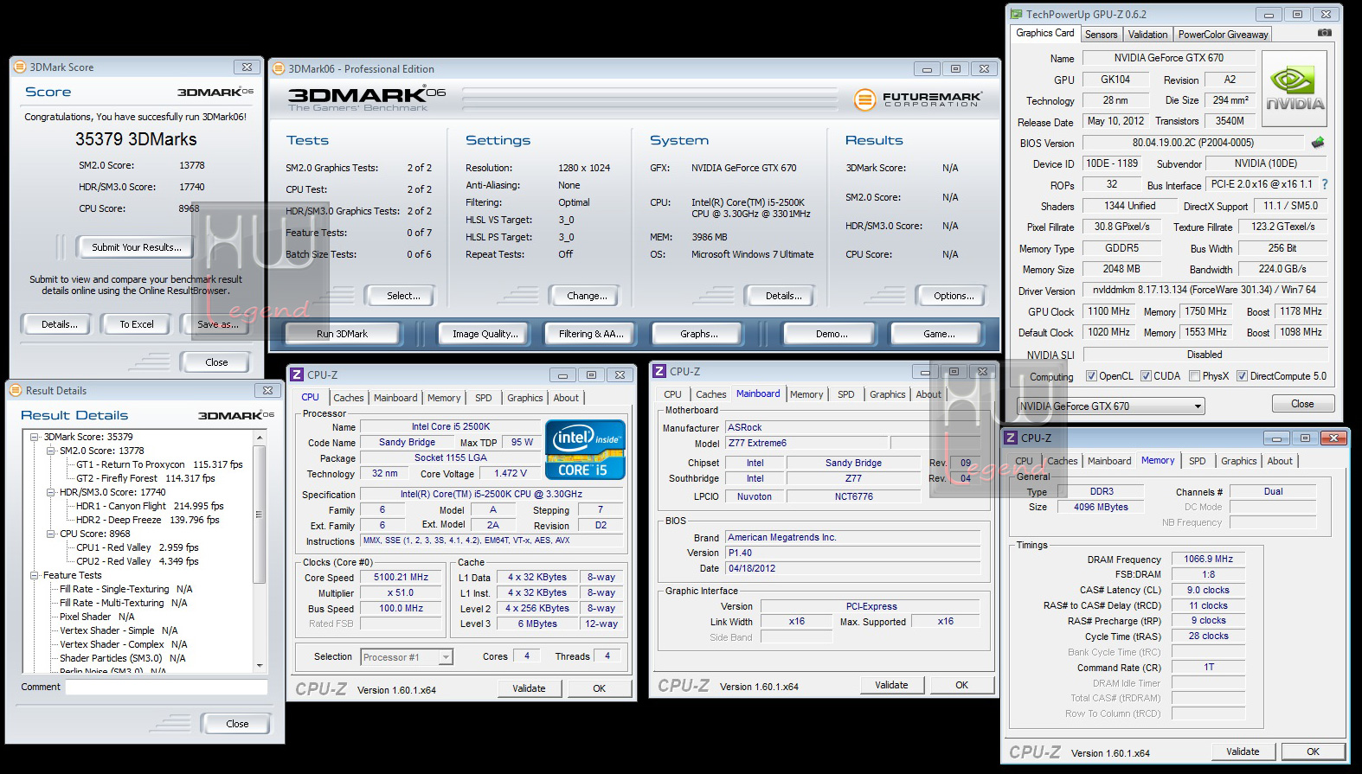
Task: Click CPU-Z memory window Z icon
Action: (1011, 438)
